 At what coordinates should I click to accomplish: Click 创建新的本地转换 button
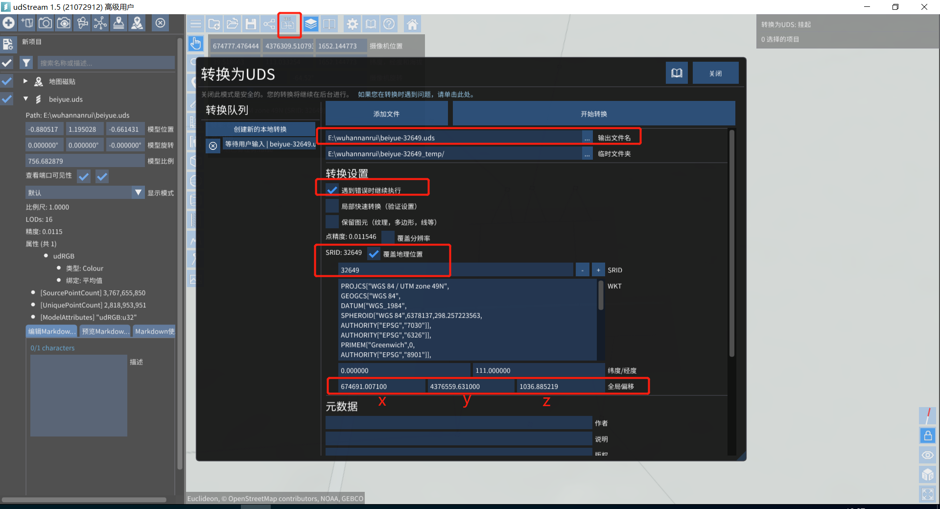[x=260, y=129]
